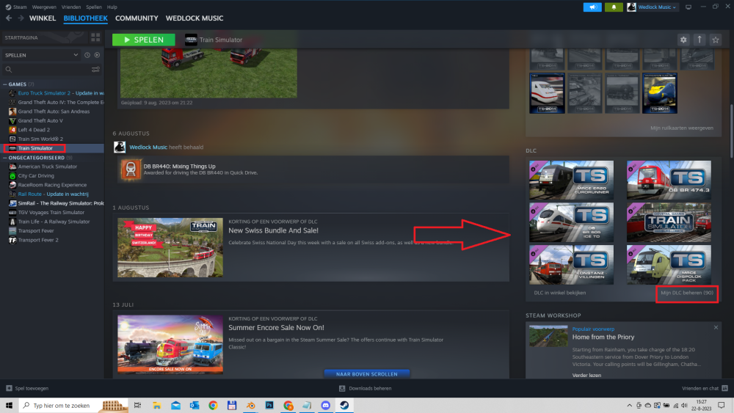Click Mijn DLC beheren link
Image resolution: width=734 pixels, height=413 pixels.
pyautogui.click(x=686, y=293)
